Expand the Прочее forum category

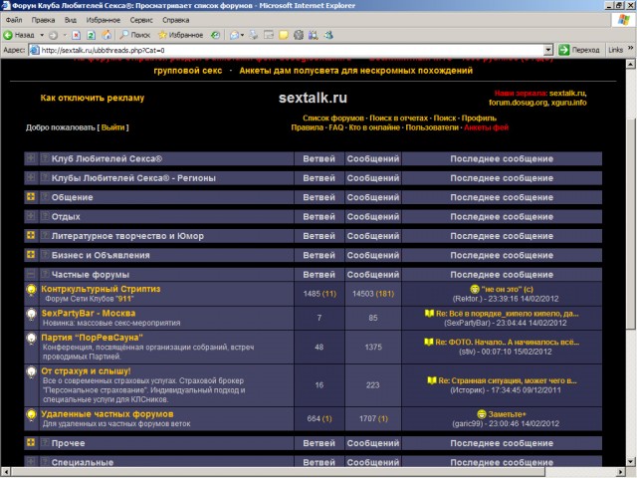31,443
